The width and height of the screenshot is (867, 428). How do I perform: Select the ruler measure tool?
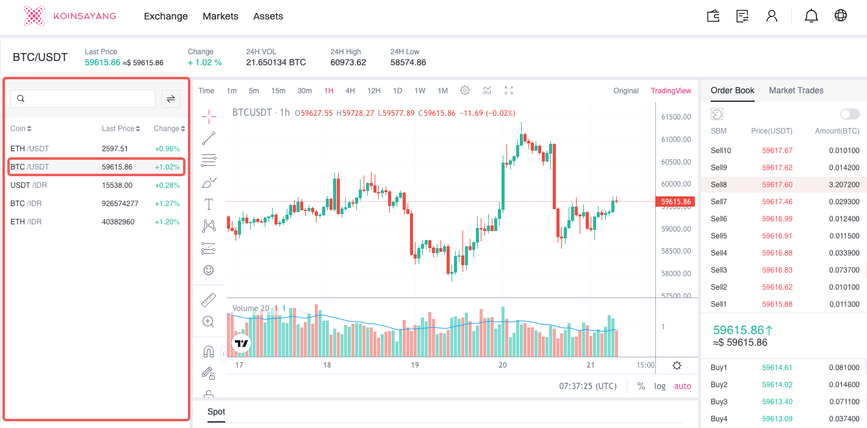tap(209, 299)
